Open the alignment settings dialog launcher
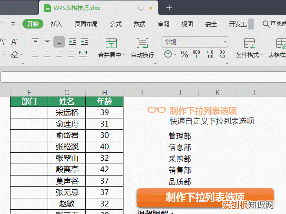This screenshot has height=214, width=286. [155, 63]
